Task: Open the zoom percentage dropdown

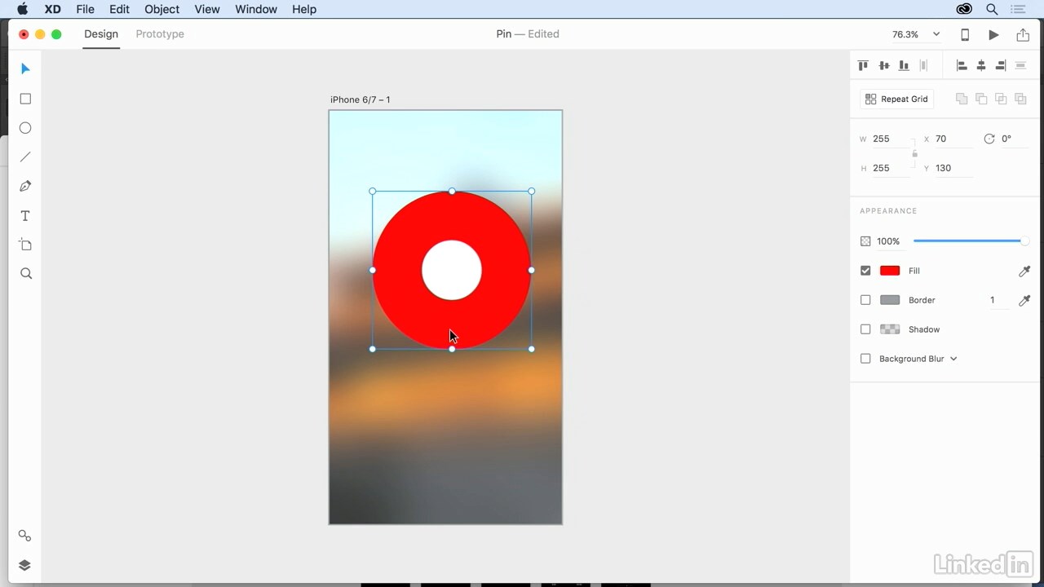Action: [x=936, y=34]
